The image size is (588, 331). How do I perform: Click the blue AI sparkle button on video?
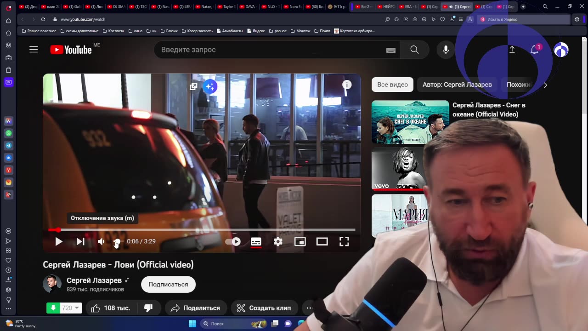coord(210,86)
